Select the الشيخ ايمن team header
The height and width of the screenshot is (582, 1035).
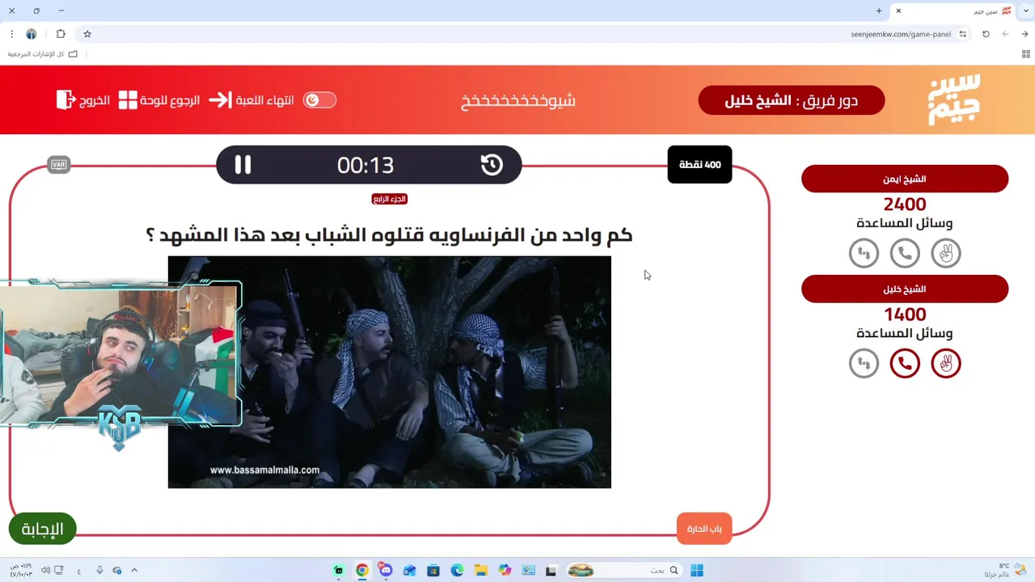905,179
